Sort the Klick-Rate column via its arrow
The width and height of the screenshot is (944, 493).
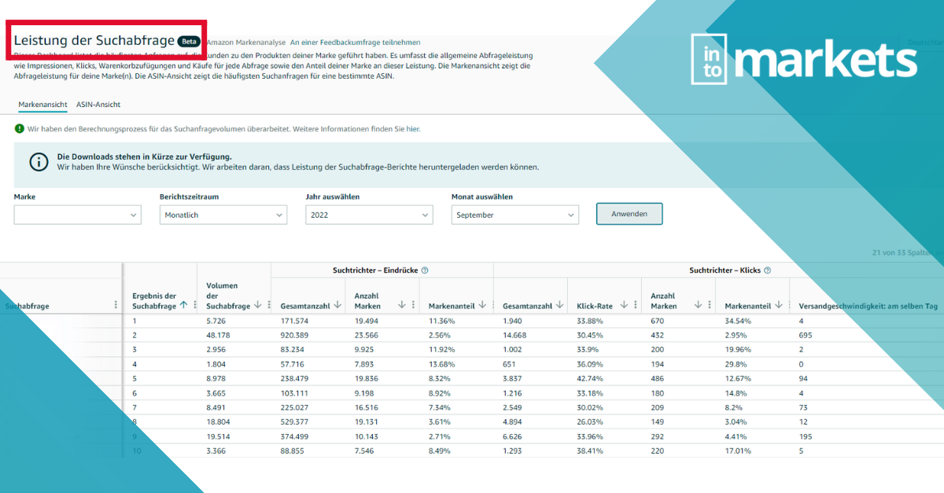point(623,305)
